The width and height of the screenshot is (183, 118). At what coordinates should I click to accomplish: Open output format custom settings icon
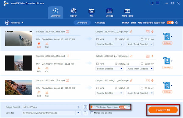pos(85,107)
